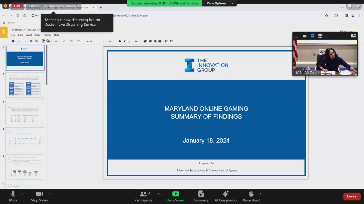This screenshot has height=204, width=364.
Task: Launch the AI Companion
Action: (x=226, y=196)
